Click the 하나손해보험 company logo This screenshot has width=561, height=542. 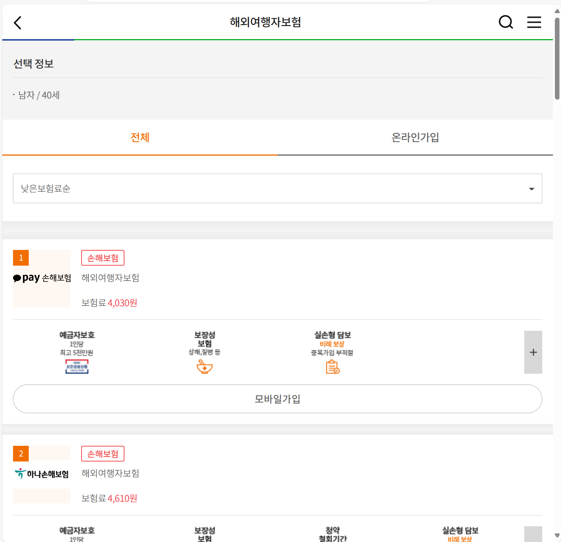pyautogui.click(x=42, y=474)
